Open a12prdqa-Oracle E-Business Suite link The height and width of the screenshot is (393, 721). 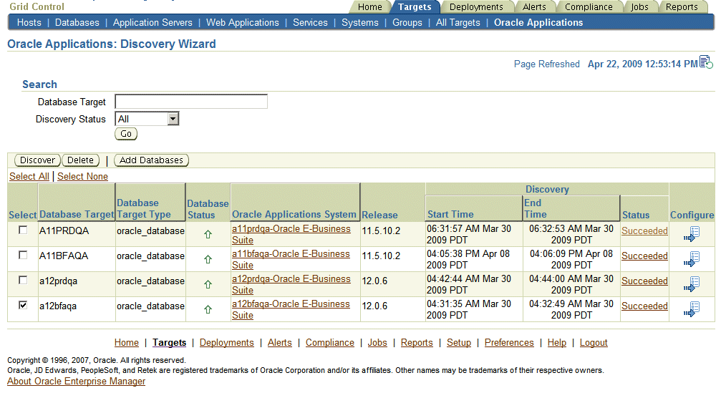[291, 284]
